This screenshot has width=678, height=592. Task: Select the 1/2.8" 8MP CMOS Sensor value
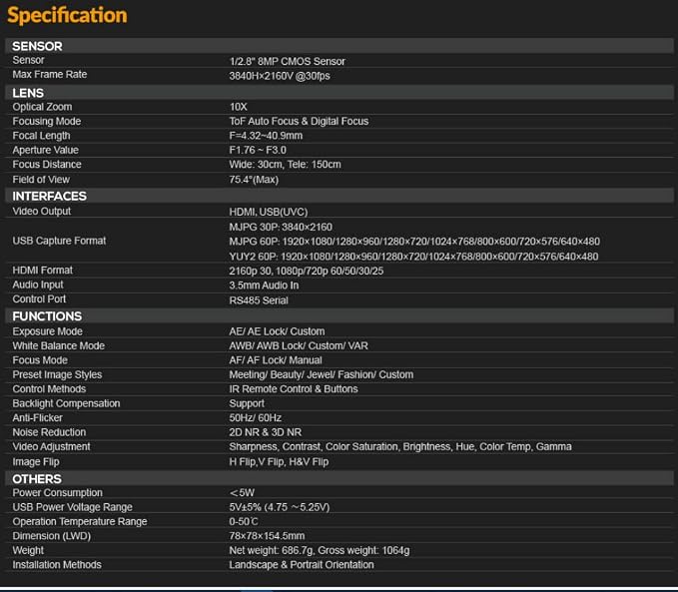288,62
